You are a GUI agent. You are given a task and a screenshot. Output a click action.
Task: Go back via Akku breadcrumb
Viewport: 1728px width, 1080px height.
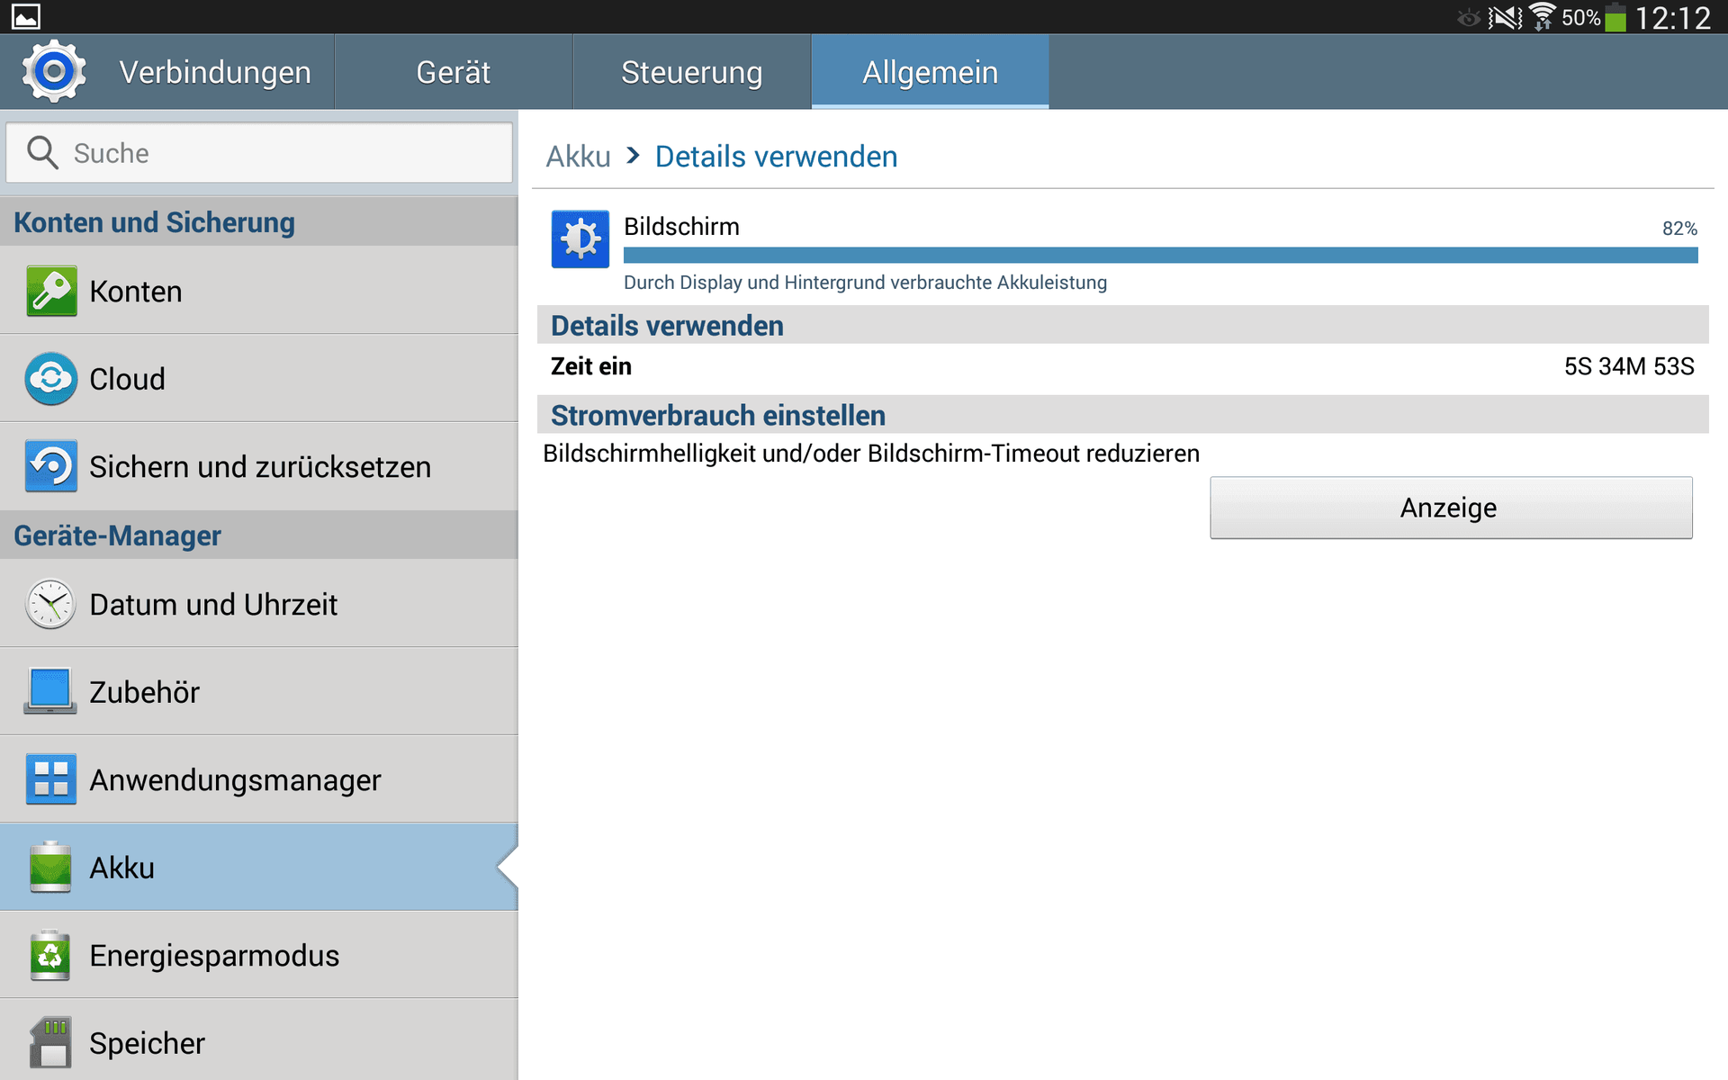tap(578, 157)
